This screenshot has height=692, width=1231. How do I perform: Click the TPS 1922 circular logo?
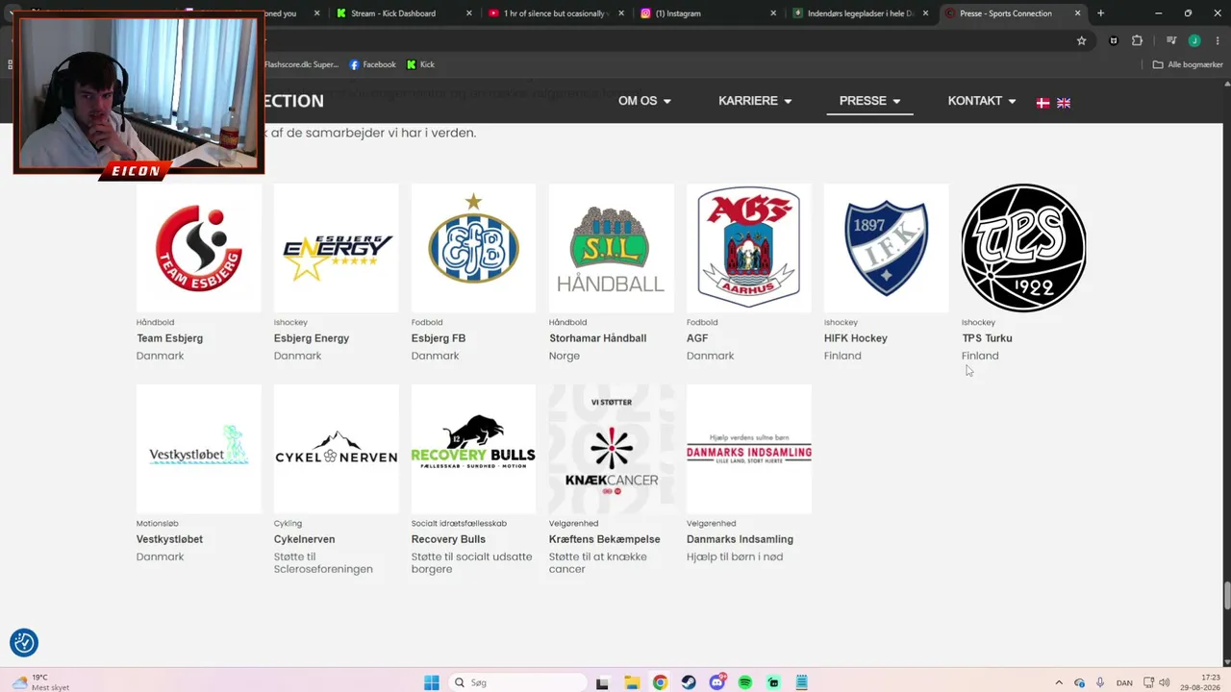(x=1024, y=248)
